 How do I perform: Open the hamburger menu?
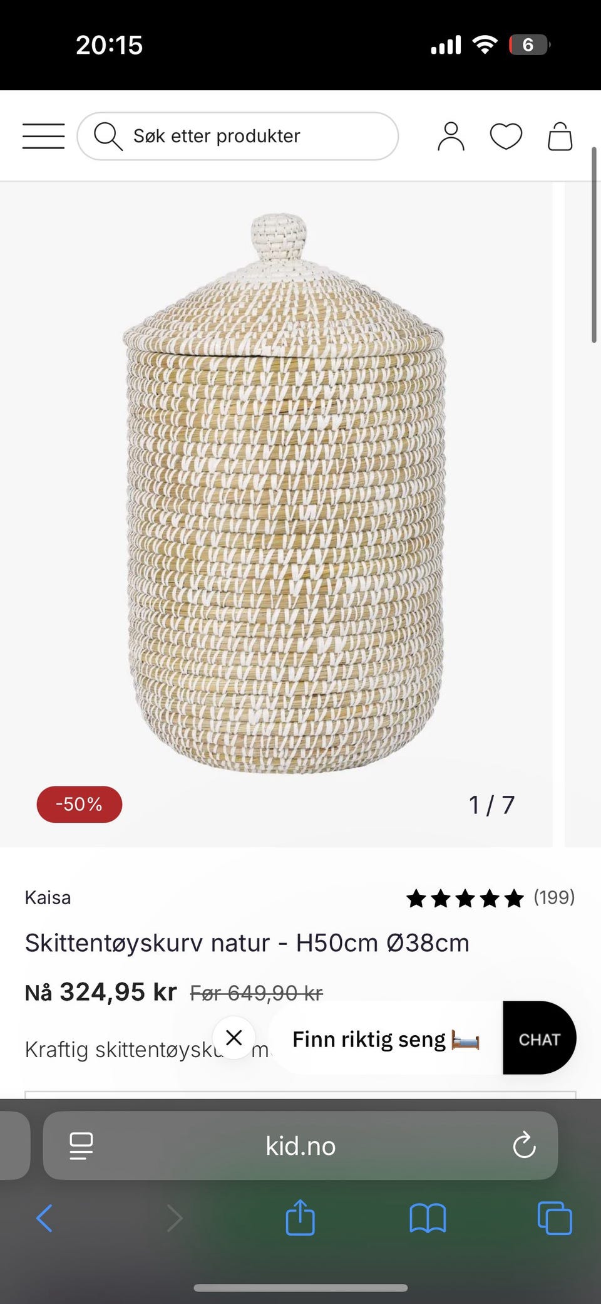(43, 136)
